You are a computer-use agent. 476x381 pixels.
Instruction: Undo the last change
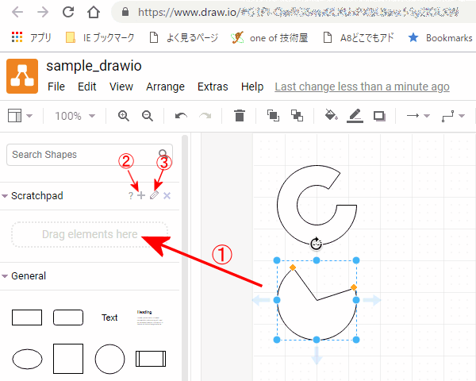pos(181,116)
